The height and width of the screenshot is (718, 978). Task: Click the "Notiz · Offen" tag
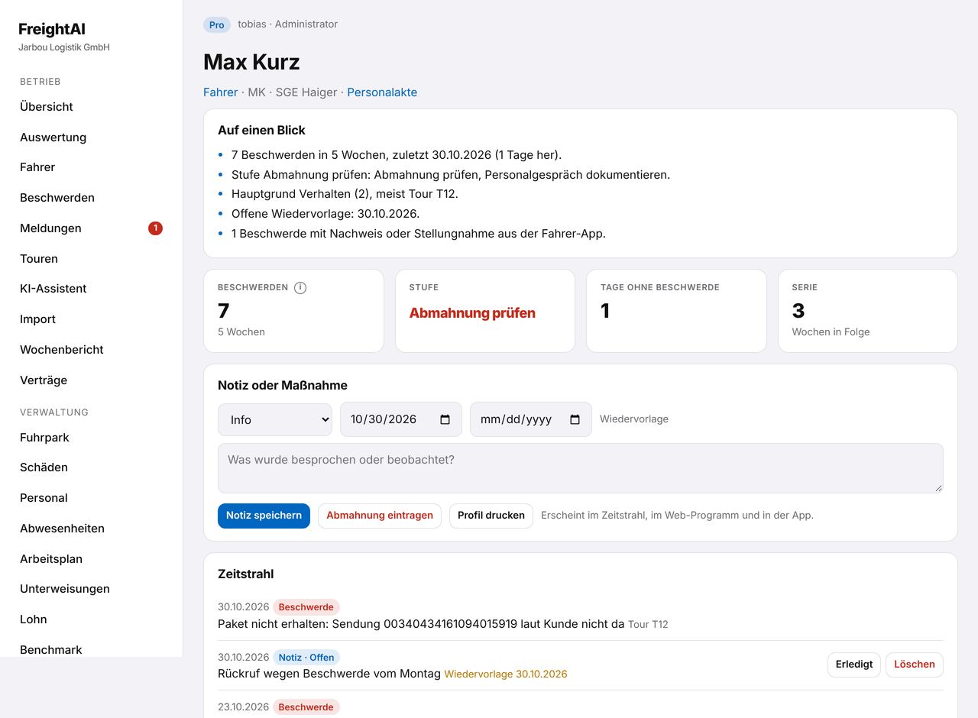[x=306, y=658]
